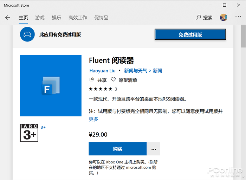246x180 pixels.
Task: Open the 促销品 tab
Action: tap(101, 18)
